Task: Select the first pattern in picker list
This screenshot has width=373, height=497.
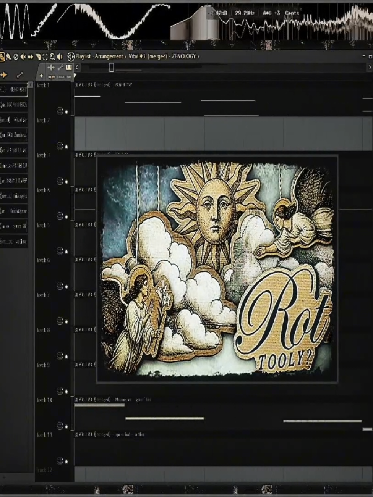Action: (x=14, y=89)
